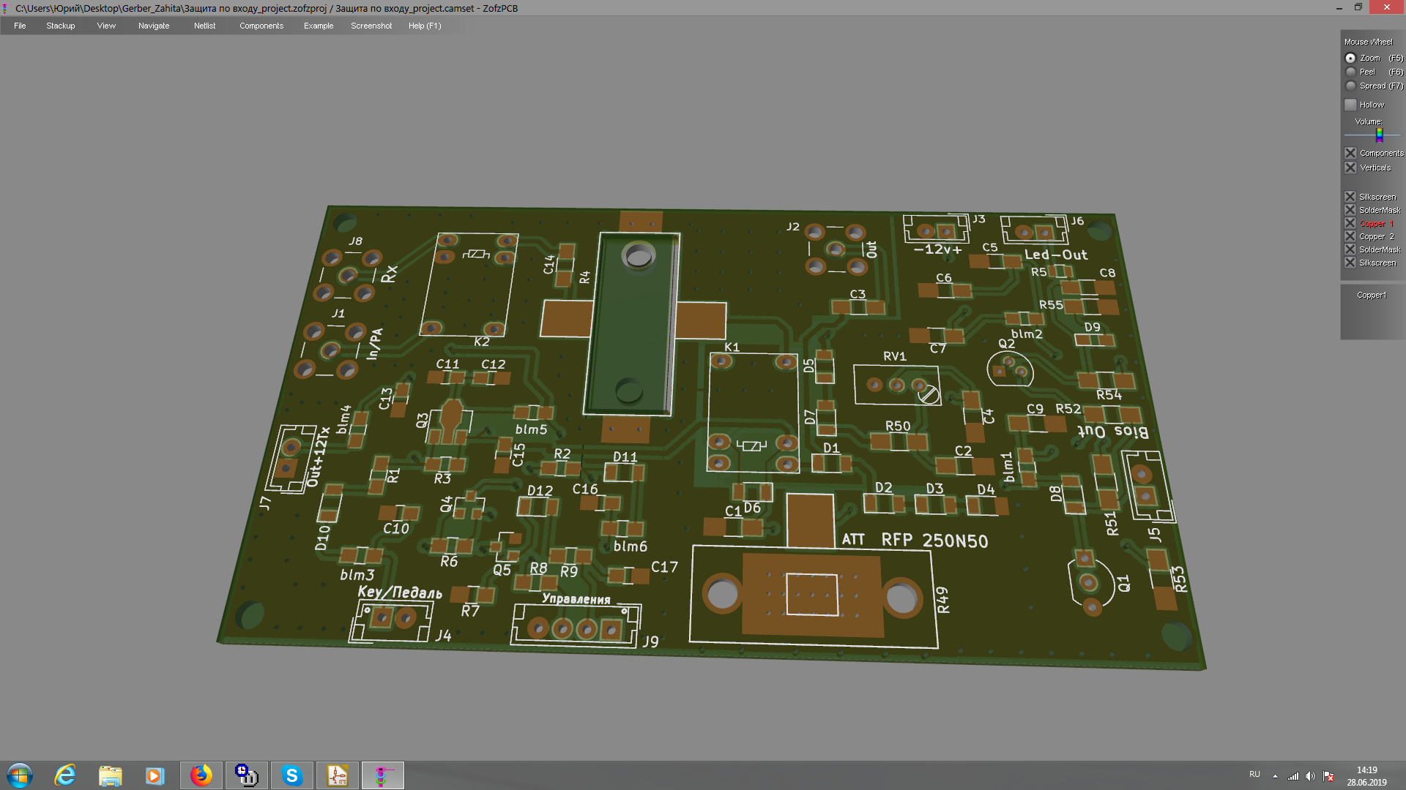This screenshot has width=1406, height=790.
Task: Click the ZofzPCB taskbar icon
Action: click(x=382, y=775)
